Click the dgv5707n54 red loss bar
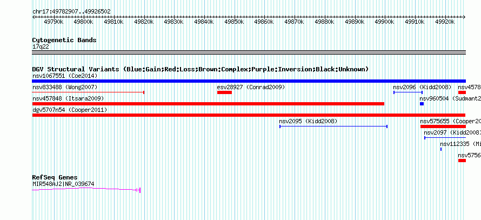Viewport: 481px width, 220px height. [249, 115]
